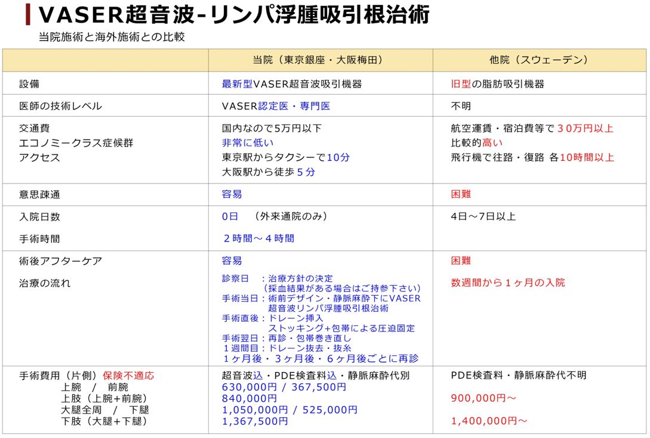The width and height of the screenshot is (650, 438).
Task: Click the price '630,000円'
Action: 249,387
